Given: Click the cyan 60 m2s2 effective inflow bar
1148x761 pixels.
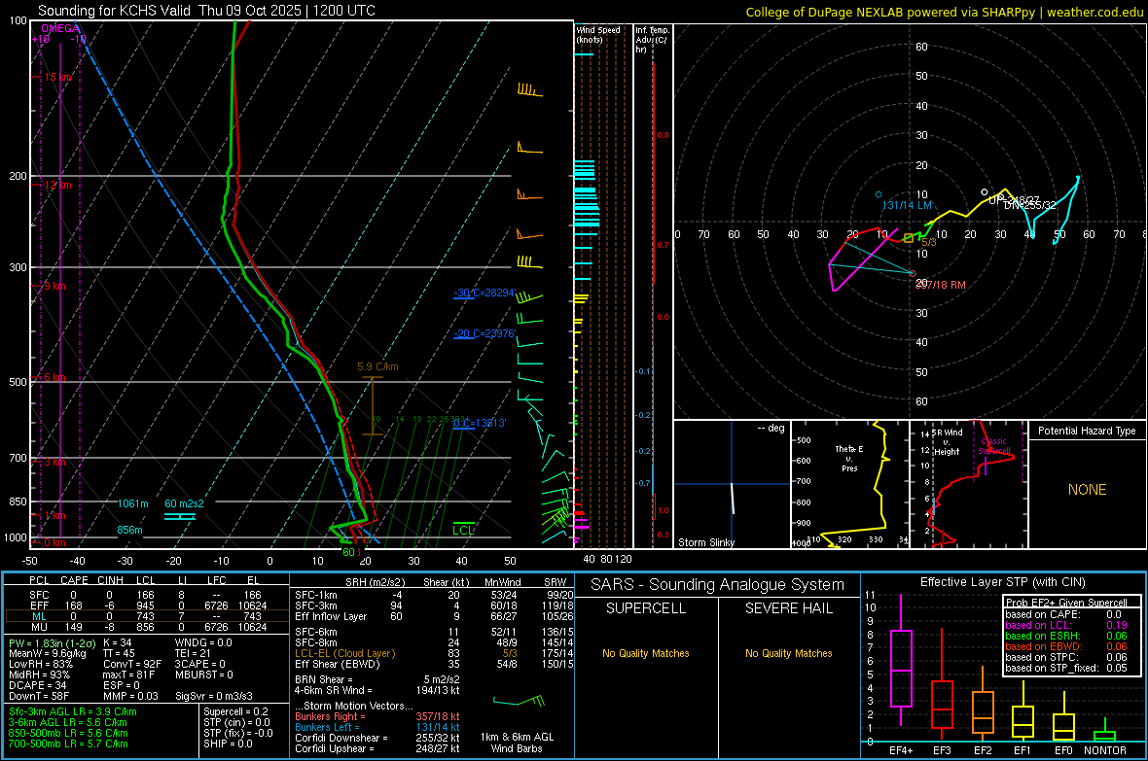Looking at the screenshot, I should click(x=180, y=516).
